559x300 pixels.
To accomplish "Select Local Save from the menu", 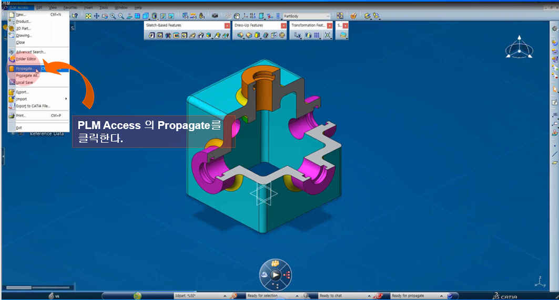I will 24,82.
